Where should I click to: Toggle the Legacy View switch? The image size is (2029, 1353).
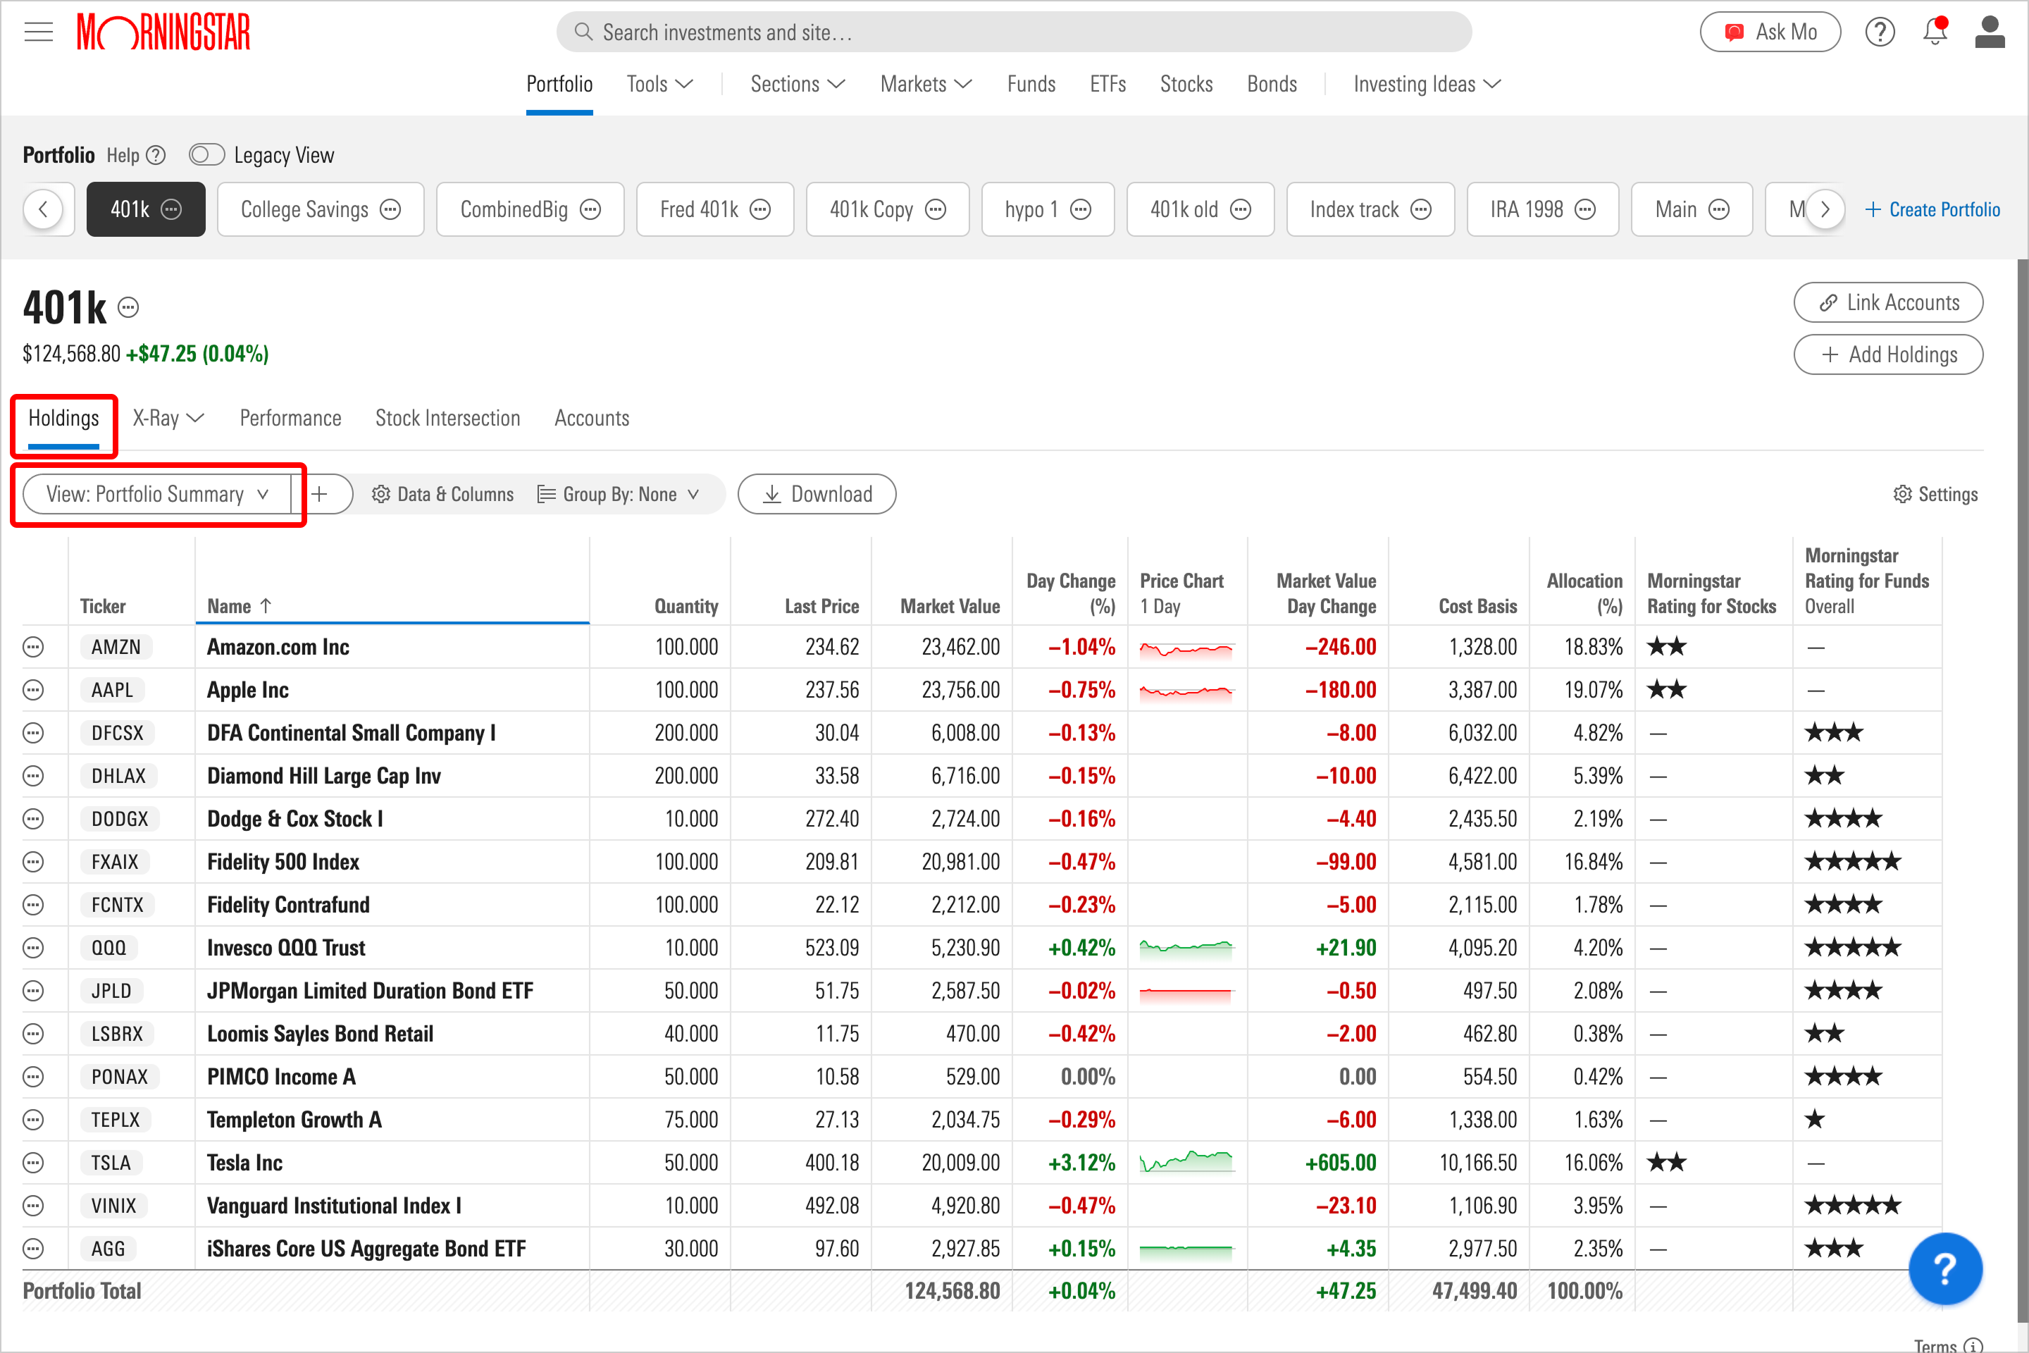coord(206,155)
